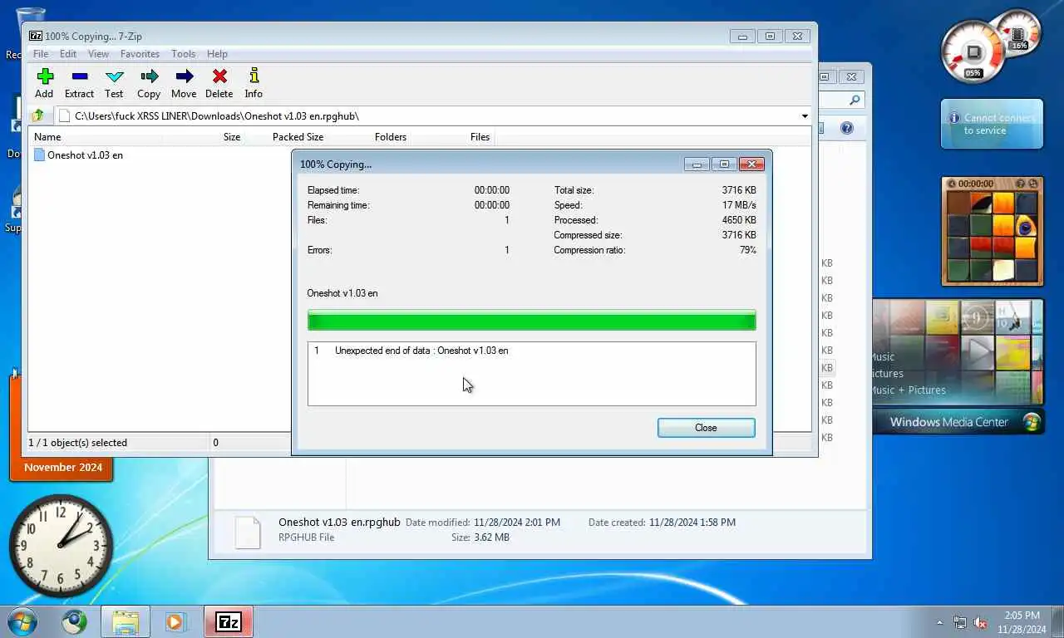Click the Size 3.62 MB value in Explorer details
Image resolution: width=1064 pixels, height=638 pixels.
click(491, 537)
